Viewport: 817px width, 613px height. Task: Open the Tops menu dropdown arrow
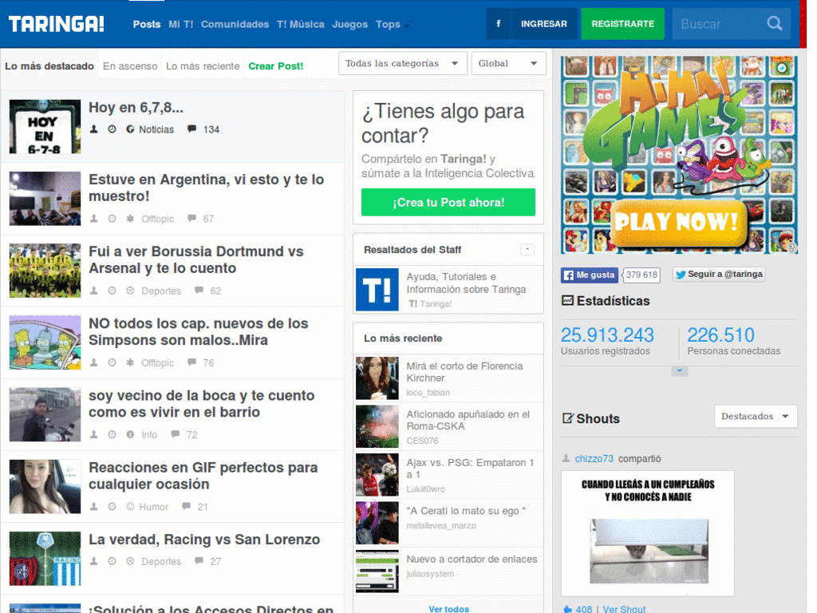pyautogui.click(x=408, y=26)
